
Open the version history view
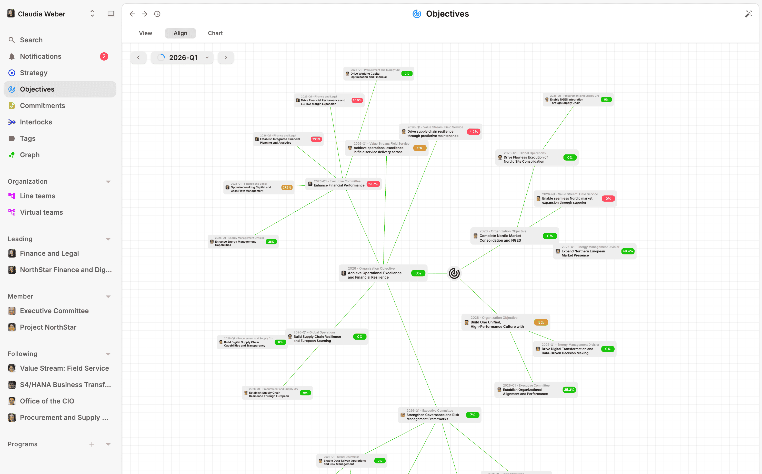(x=157, y=14)
